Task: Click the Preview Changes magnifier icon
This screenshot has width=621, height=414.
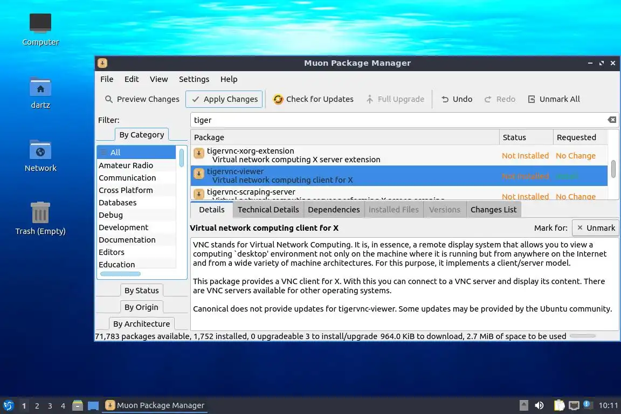Action: [108, 99]
